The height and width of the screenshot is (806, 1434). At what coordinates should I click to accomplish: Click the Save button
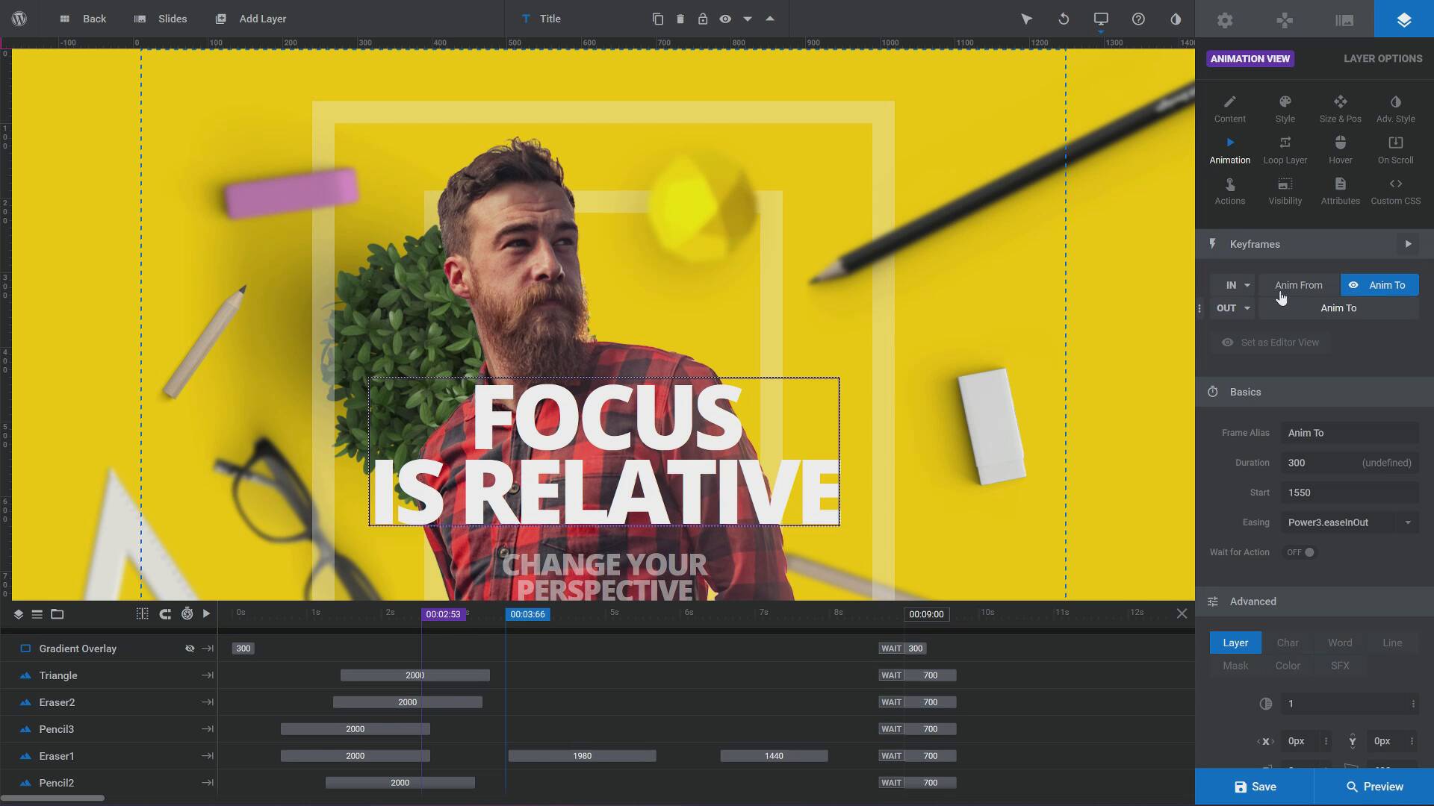pyautogui.click(x=1255, y=787)
